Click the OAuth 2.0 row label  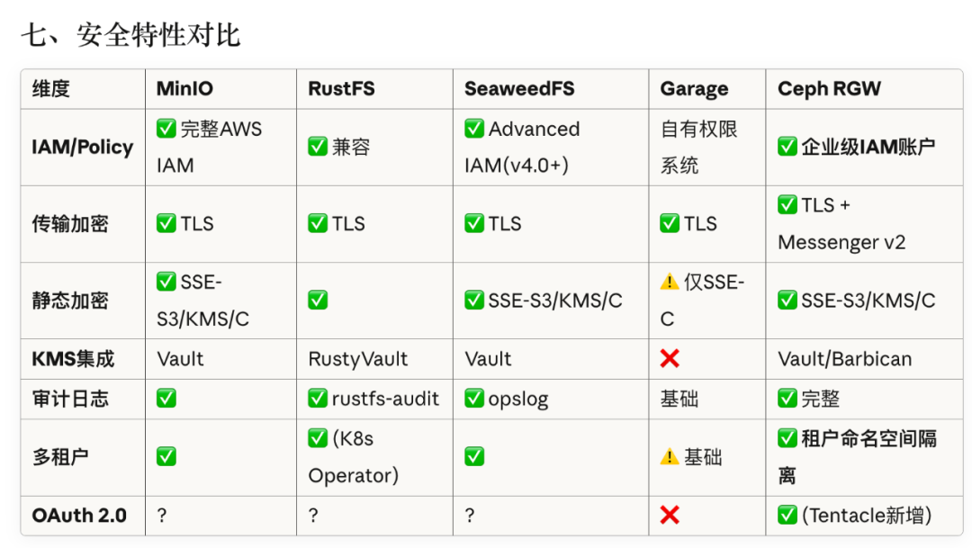tap(79, 516)
